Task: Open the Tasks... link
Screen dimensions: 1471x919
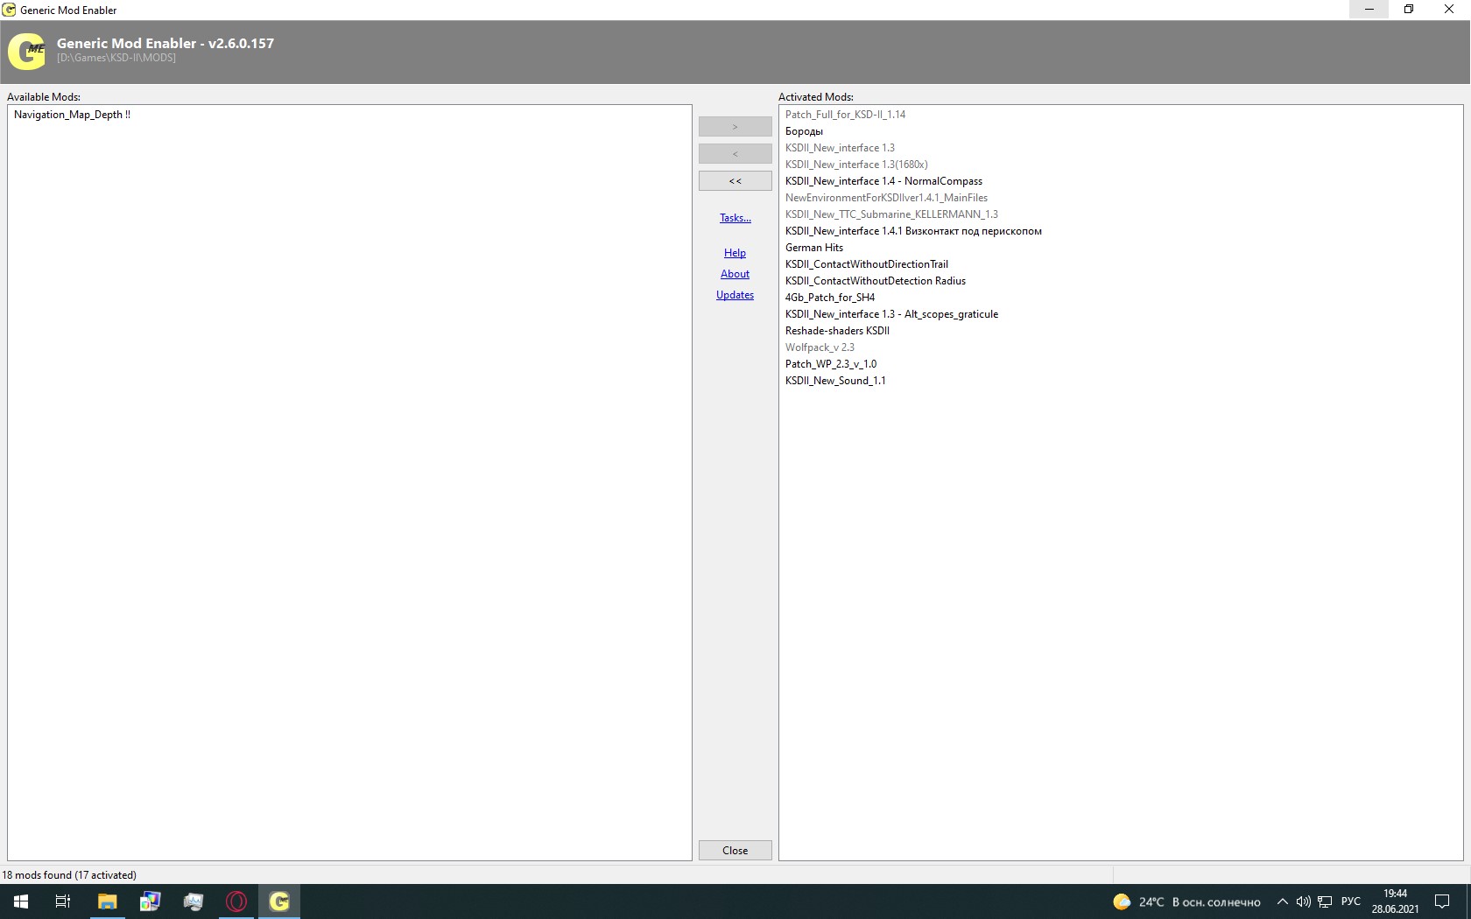Action: click(735, 218)
